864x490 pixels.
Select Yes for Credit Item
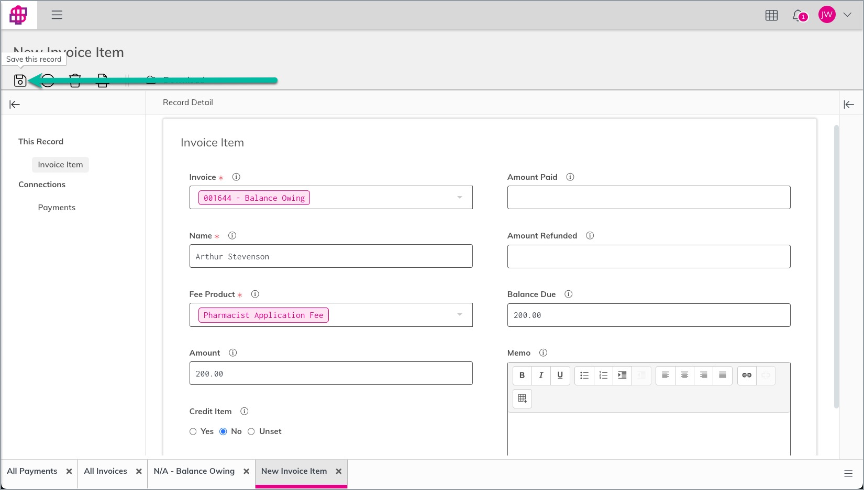coord(193,431)
